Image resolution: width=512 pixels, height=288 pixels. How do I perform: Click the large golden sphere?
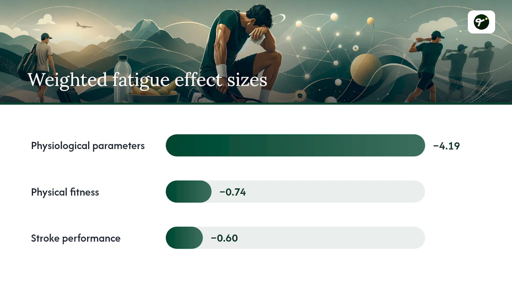pyautogui.click(x=366, y=70)
